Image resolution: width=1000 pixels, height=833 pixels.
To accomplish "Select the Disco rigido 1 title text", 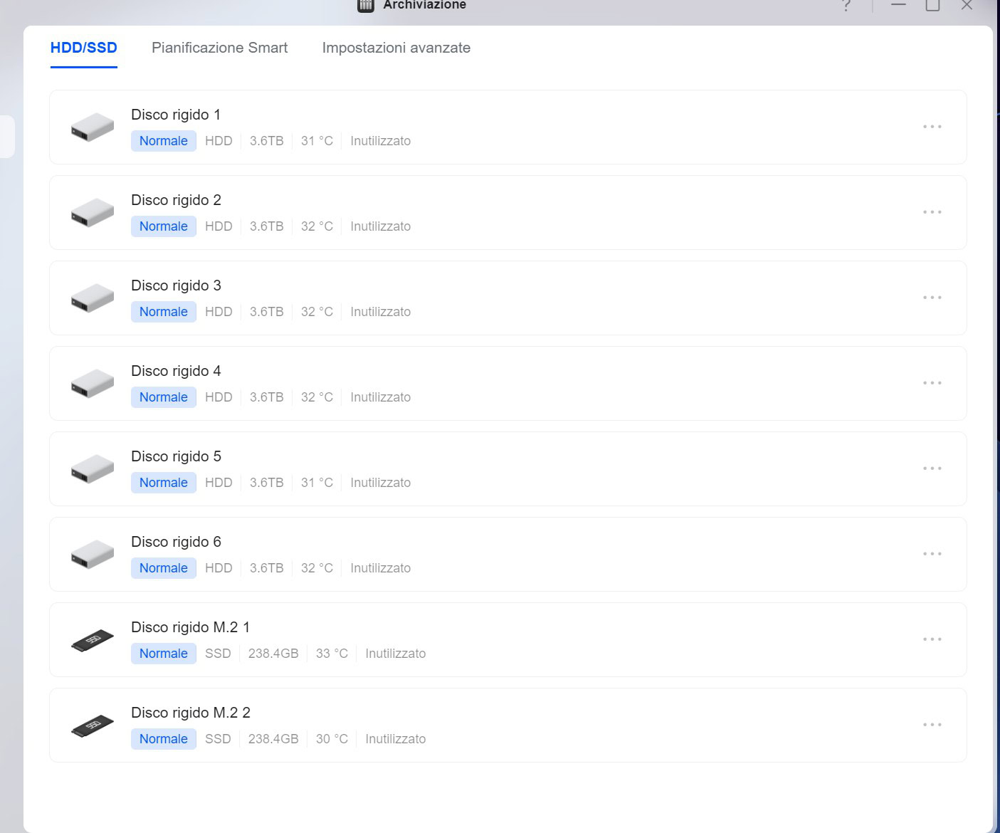I will click(x=176, y=115).
